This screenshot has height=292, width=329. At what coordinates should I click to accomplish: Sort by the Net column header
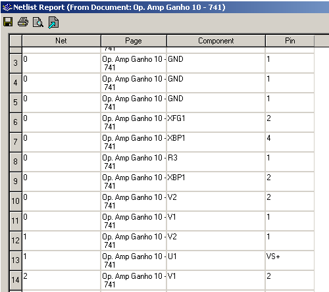point(61,41)
